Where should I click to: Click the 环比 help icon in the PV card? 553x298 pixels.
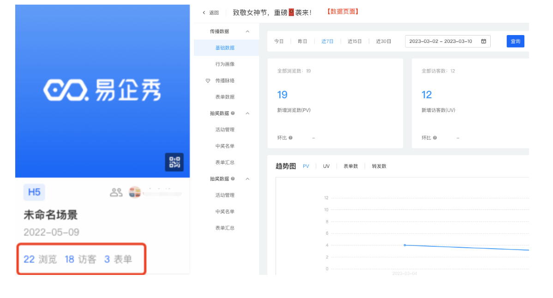[x=290, y=138]
